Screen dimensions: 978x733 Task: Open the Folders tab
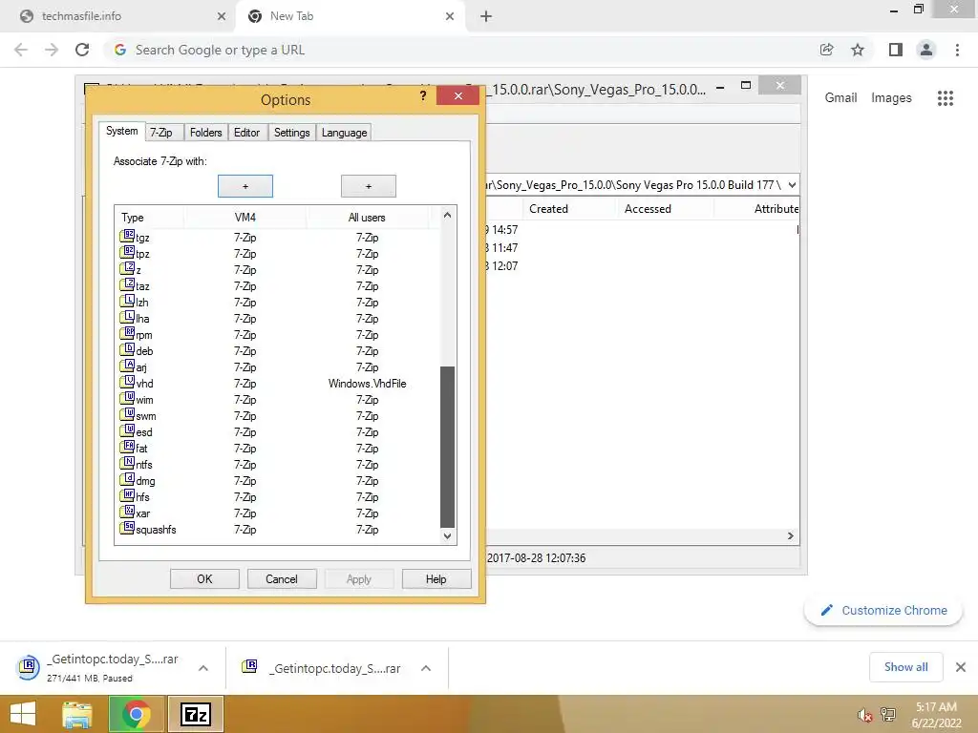[x=206, y=133]
